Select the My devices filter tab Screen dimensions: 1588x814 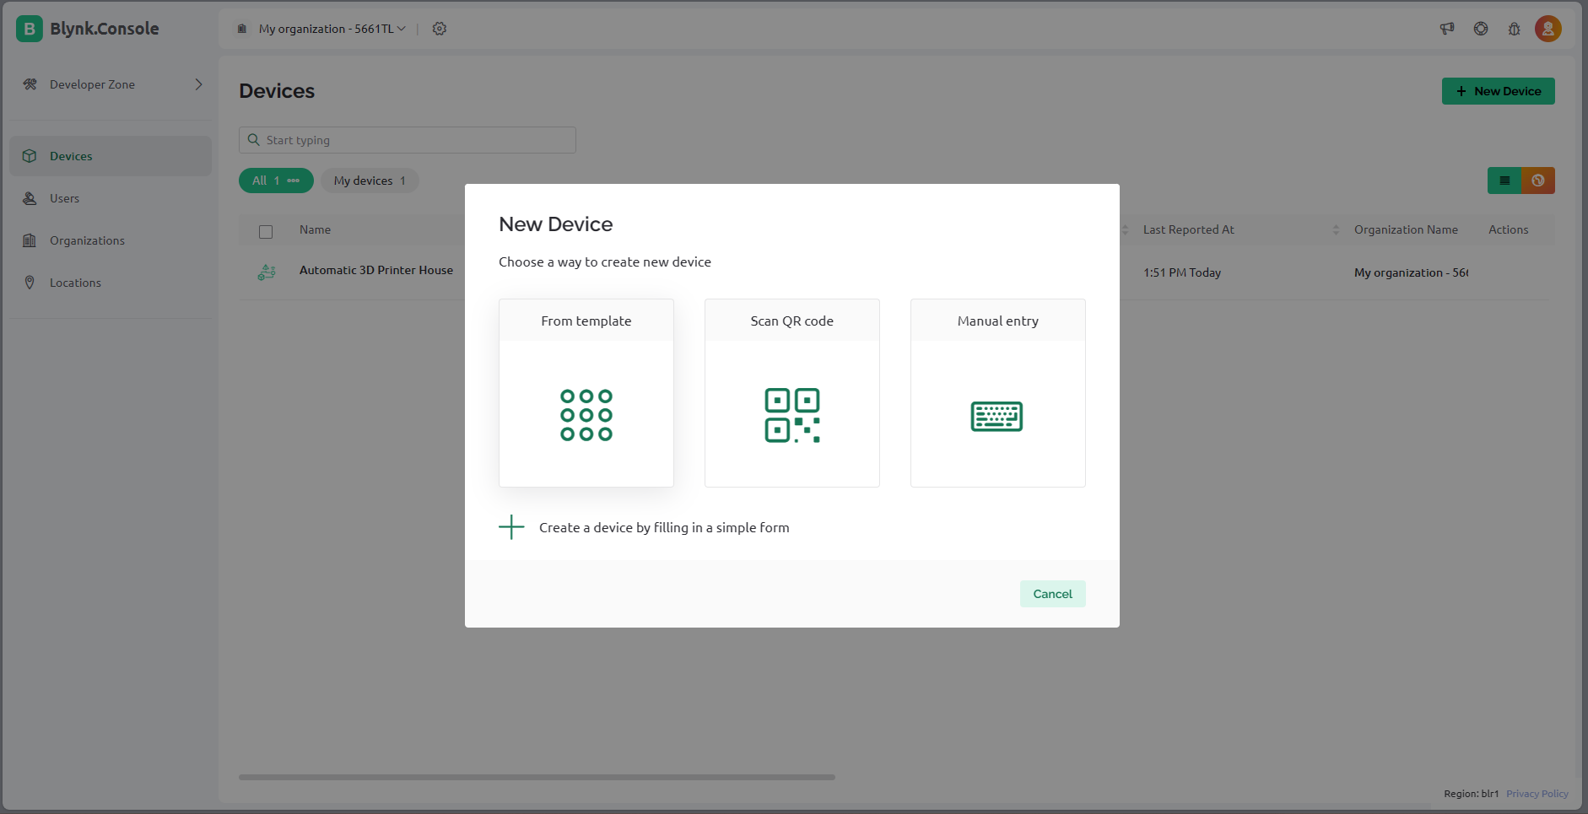370,181
